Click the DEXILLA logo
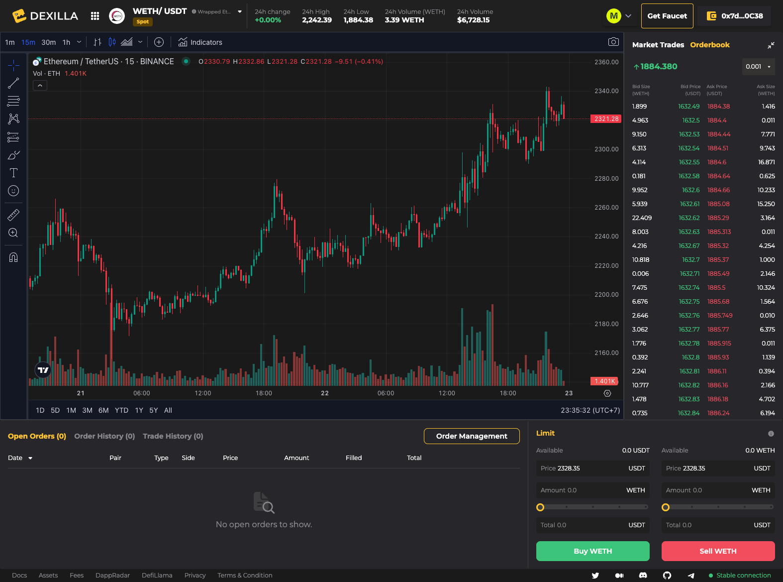The image size is (783, 582). (45, 16)
